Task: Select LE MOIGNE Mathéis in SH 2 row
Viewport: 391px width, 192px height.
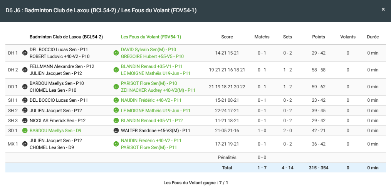Action: (156, 111)
